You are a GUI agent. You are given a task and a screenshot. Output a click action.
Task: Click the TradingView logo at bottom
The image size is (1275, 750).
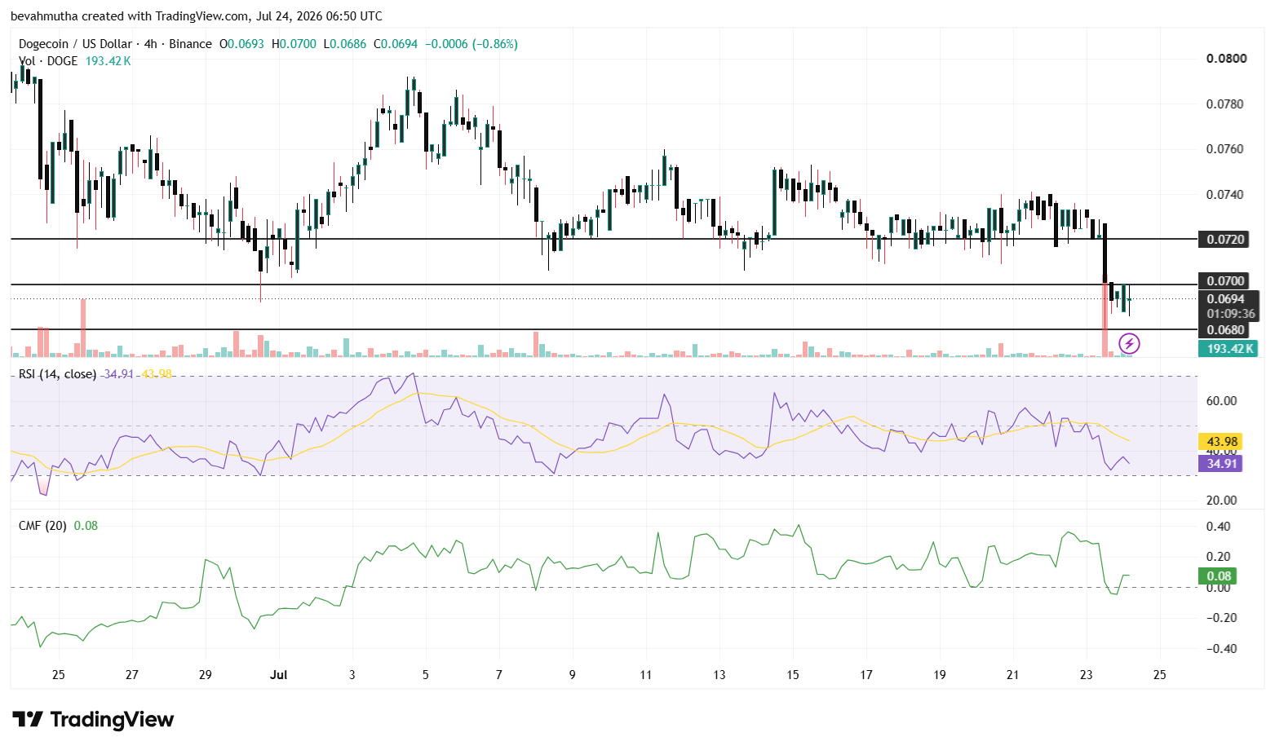[x=93, y=719]
